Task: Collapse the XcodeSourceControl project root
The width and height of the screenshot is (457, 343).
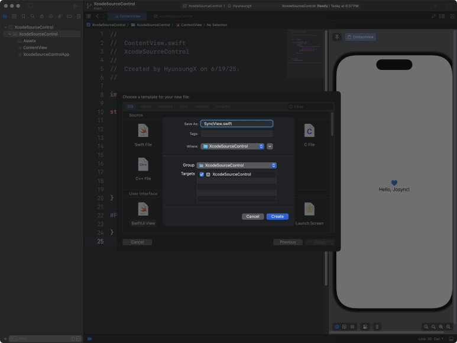Action: [5, 27]
